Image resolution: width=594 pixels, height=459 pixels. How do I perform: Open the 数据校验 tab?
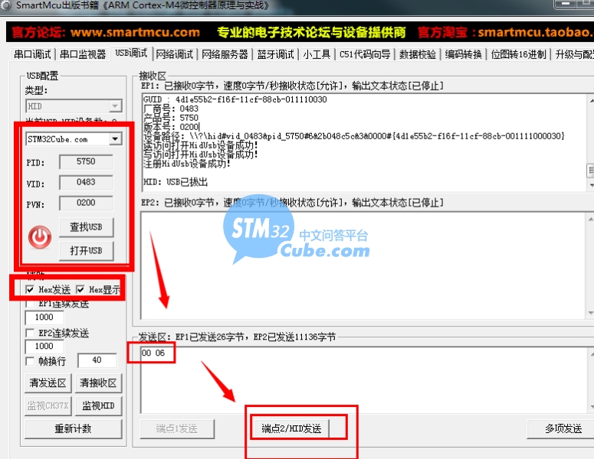(x=418, y=54)
